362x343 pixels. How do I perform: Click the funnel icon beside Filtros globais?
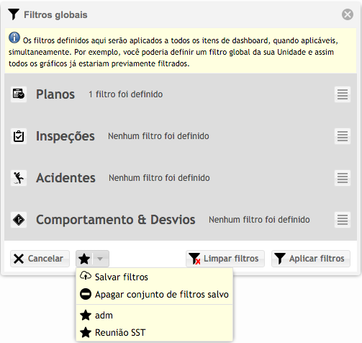14,14
